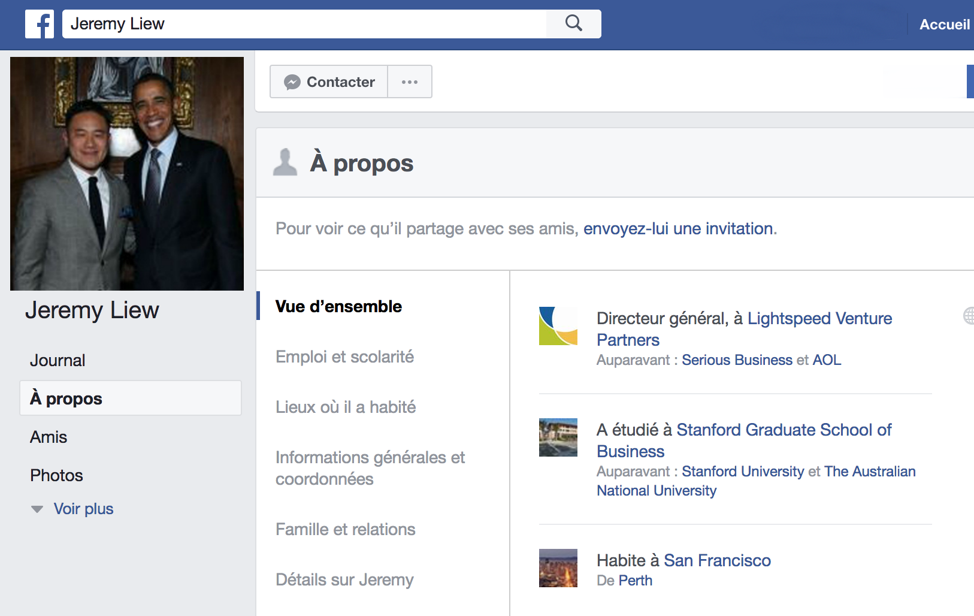The image size is (974, 616).
Task: Click the À propos section heading
Action: click(362, 163)
